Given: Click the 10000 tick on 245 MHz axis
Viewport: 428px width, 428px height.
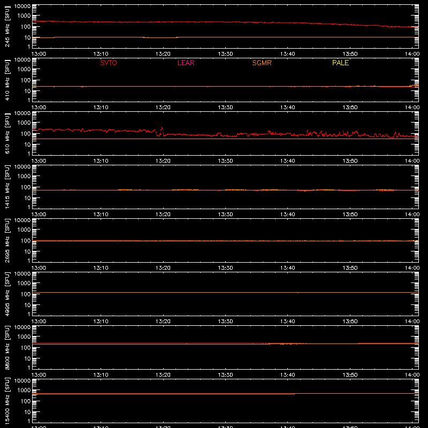Looking at the screenshot, I should (x=22, y=6).
